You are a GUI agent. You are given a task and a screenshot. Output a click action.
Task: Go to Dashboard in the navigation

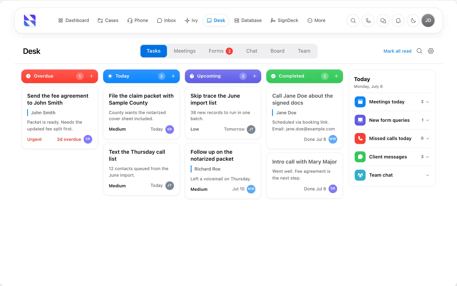coord(74,21)
